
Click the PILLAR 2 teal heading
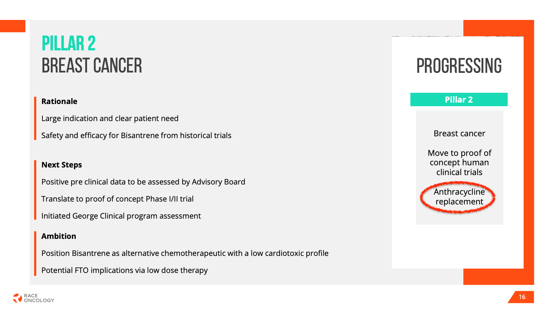69,43
